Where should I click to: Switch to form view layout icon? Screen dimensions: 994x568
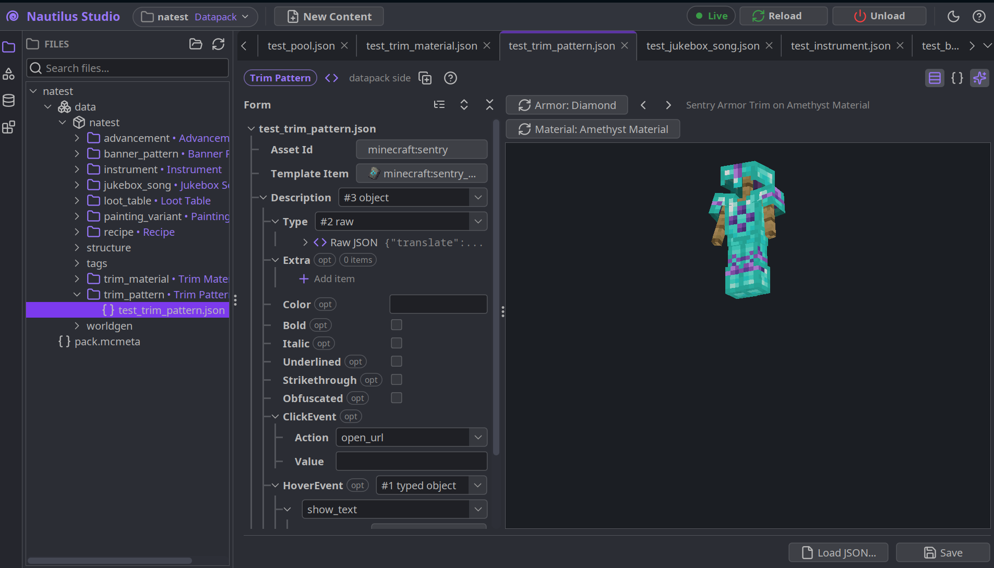[x=935, y=78]
